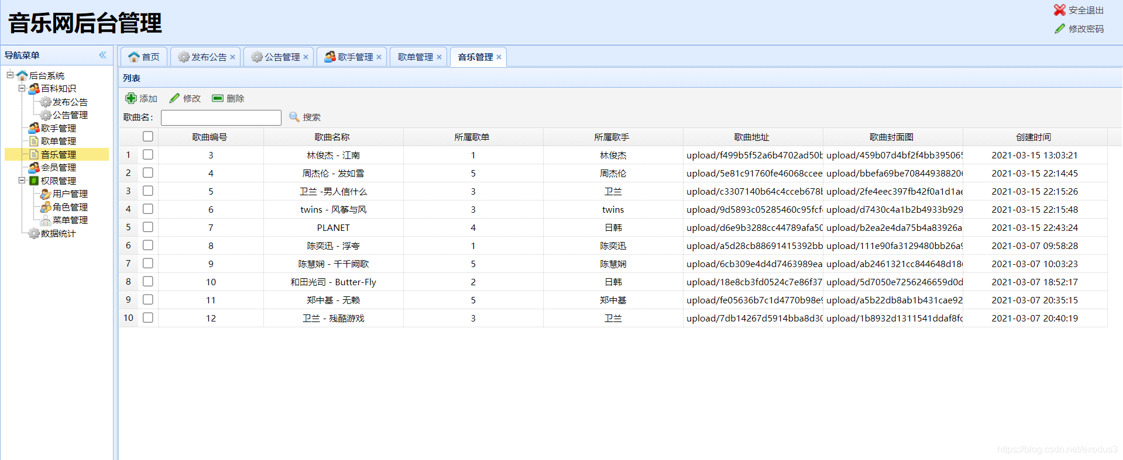The image size is (1123, 460).
Task: Click the 歌单管理 document icon in tree
Action: [34, 141]
